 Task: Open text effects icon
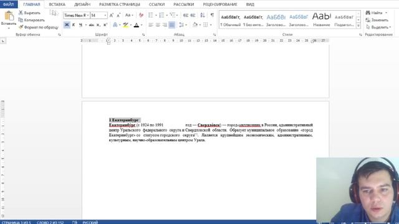(x=115, y=25)
